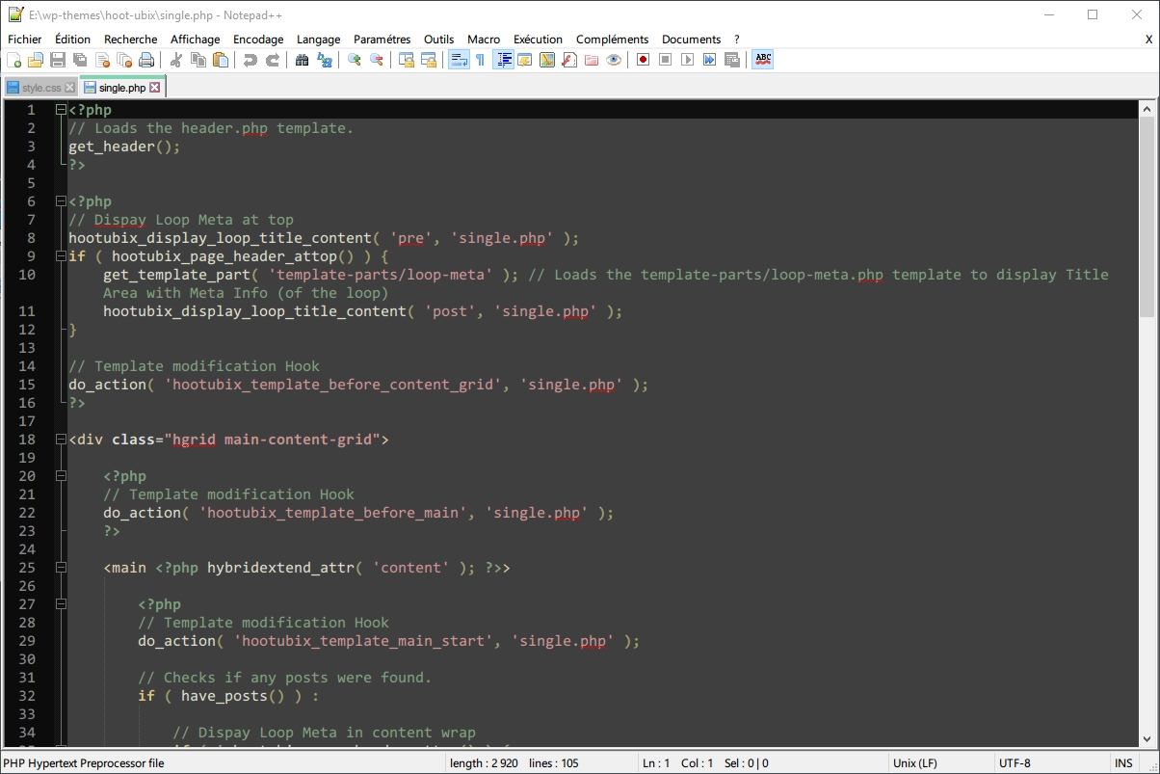
Task: Play back recorded macro icon
Action: (x=687, y=60)
